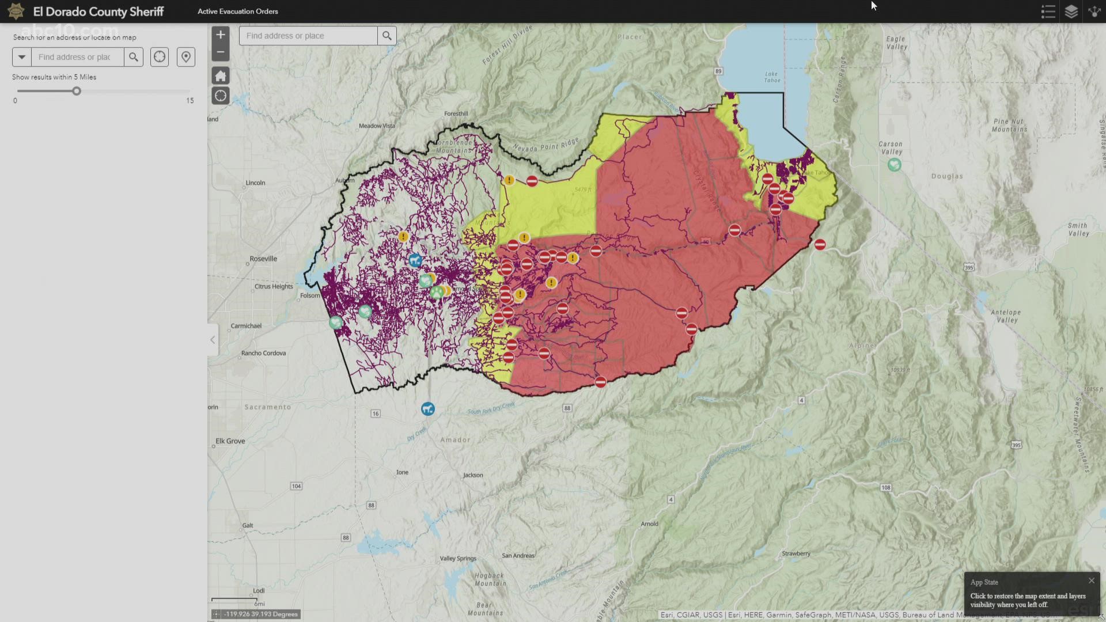The image size is (1106, 622).
Task: Search the map address box
Action: 387,36
